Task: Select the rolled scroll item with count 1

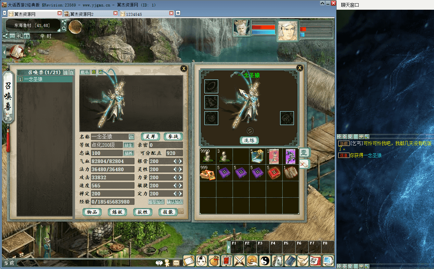Action: click(x=290, y=173)
